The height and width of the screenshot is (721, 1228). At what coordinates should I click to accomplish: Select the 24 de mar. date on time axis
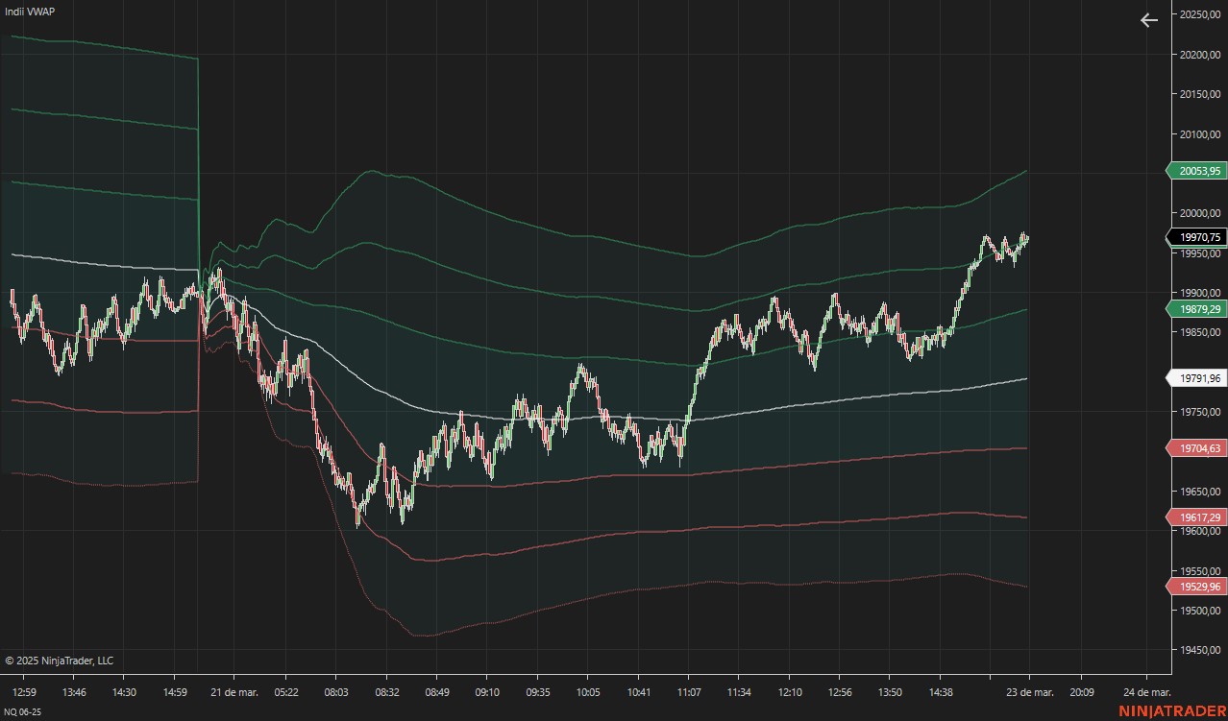point(1147,692)
